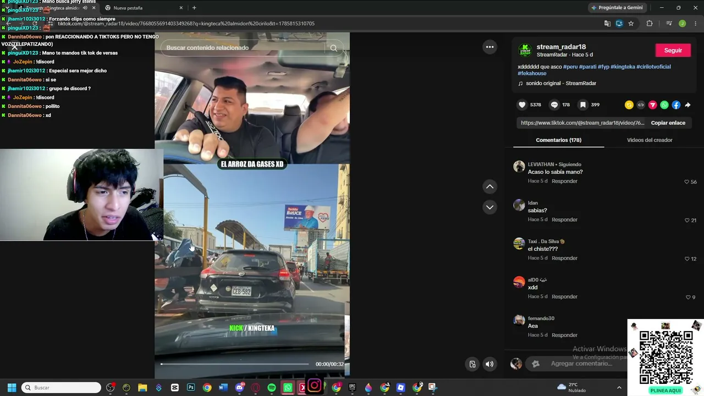Reply to fernando30's 'Aea' comment
The image size is (704, 396).
pos(564,335)
